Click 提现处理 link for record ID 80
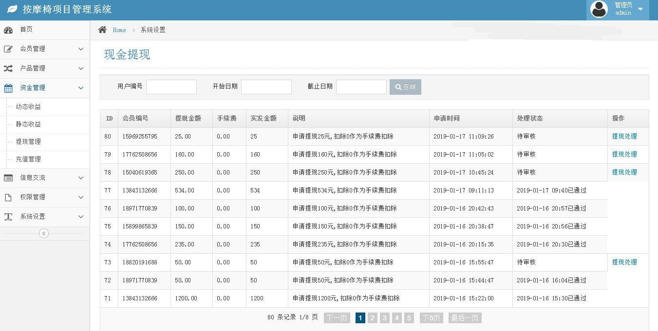 624,137
